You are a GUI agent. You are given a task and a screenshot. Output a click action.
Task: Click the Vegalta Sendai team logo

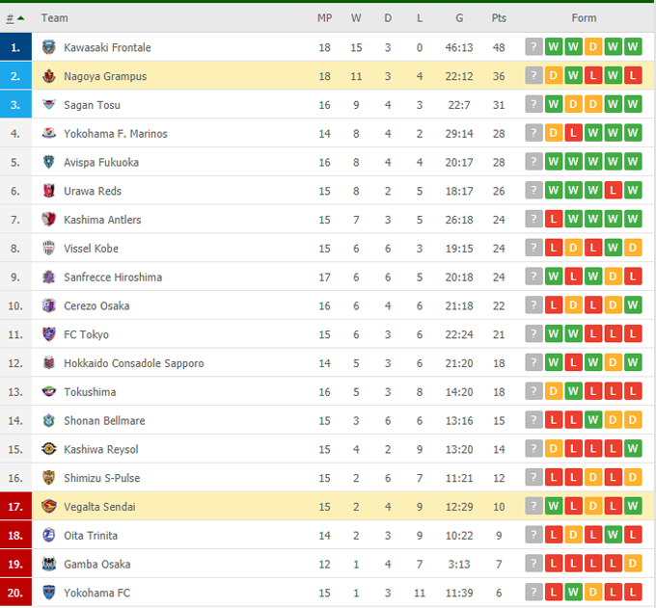coord(49,507)
